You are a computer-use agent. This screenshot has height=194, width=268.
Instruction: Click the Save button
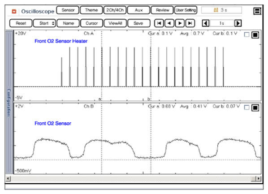[x=139, y=23]
